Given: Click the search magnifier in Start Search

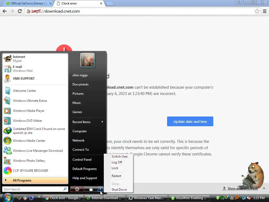Looking at the screenshot, I should tap(65, 189).
